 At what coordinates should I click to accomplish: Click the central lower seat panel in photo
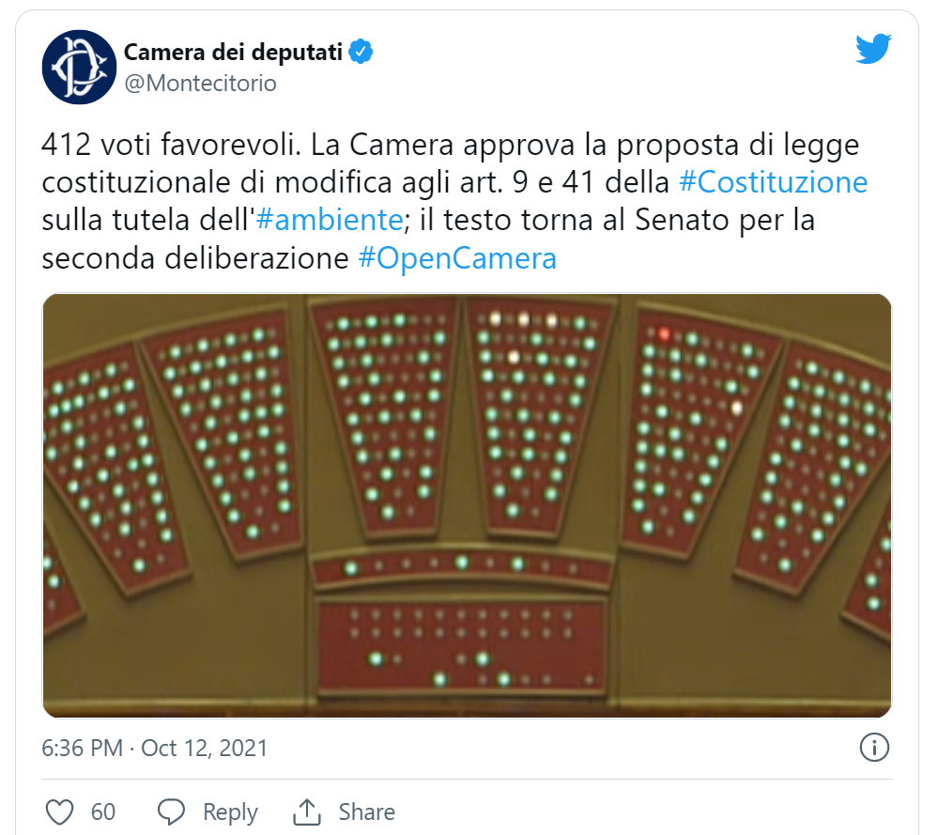pos(462,646)
